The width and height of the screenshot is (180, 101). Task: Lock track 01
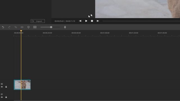pyautogui.click(x=6, y=97)
